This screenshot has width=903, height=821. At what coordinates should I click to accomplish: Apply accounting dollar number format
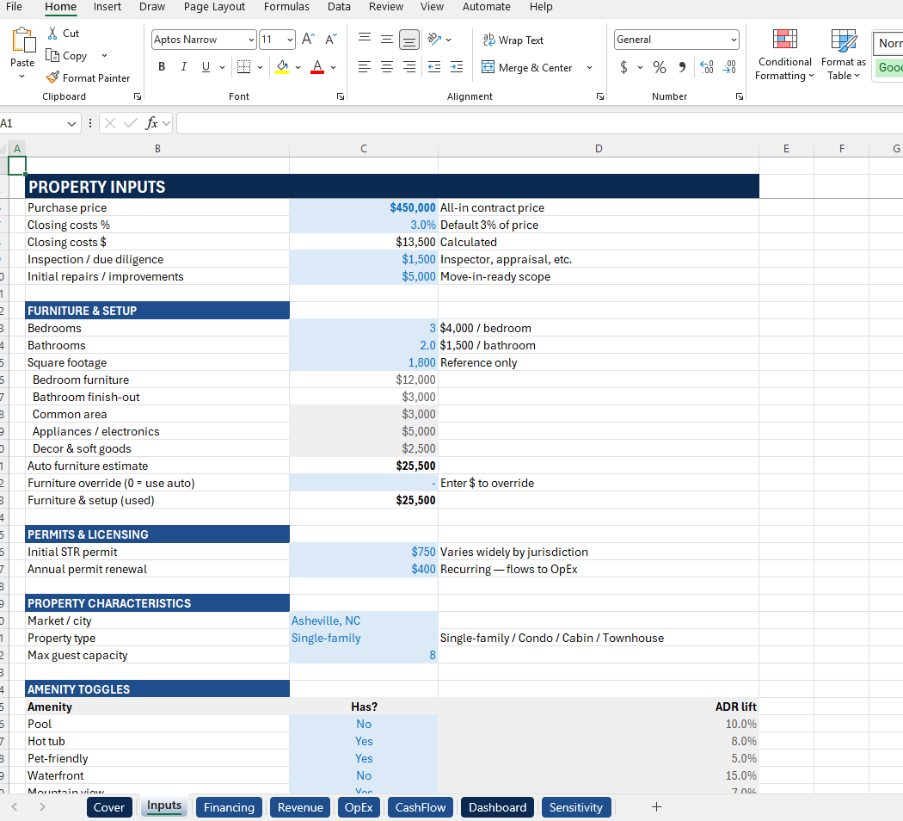click(x=623, y=67)
